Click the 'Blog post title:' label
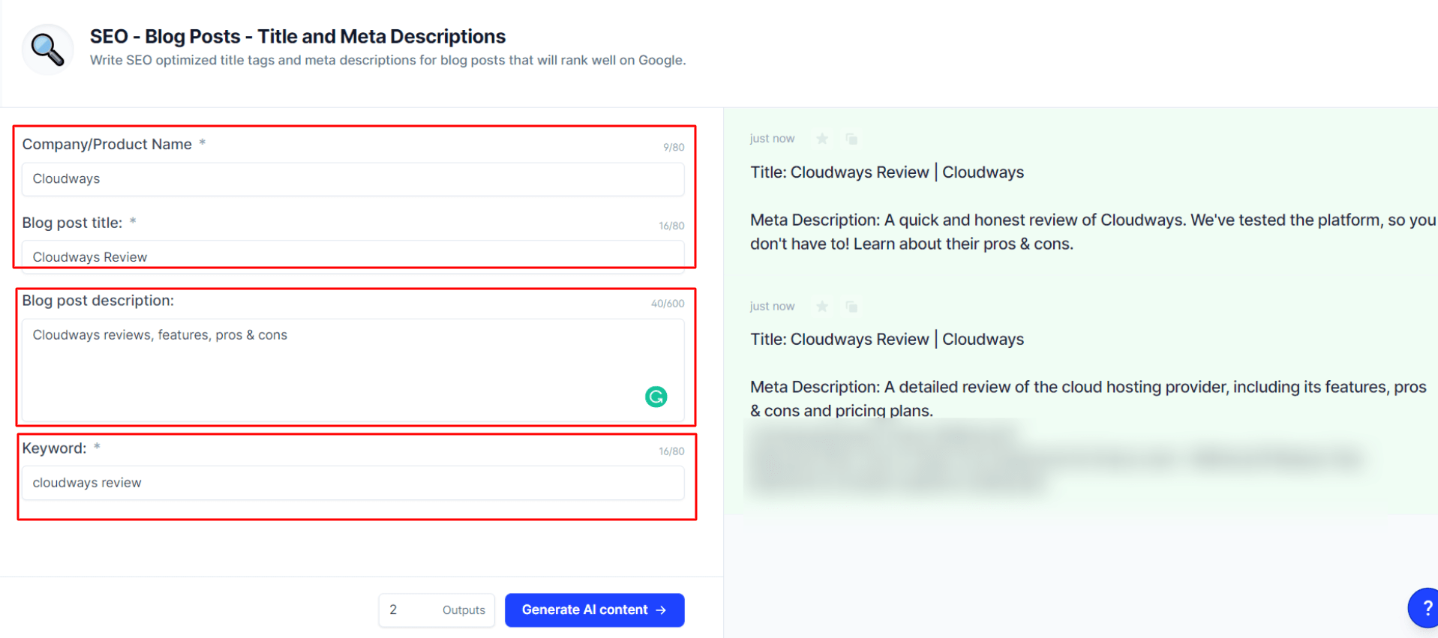This screenshot has height=638, width=1438. 72,223
